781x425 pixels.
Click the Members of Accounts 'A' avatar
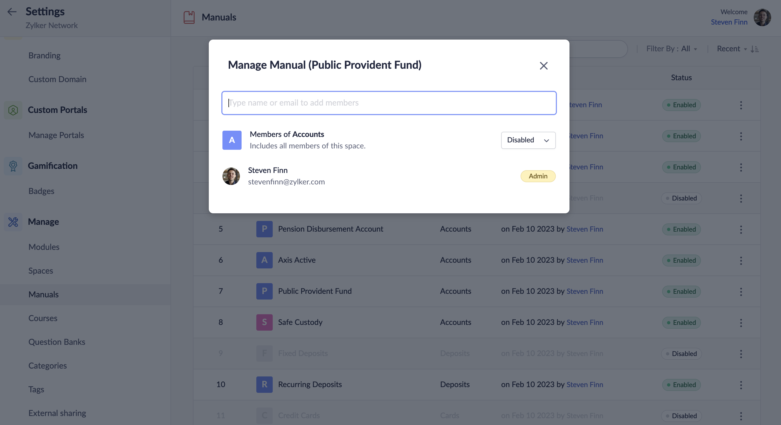(232, 140)
